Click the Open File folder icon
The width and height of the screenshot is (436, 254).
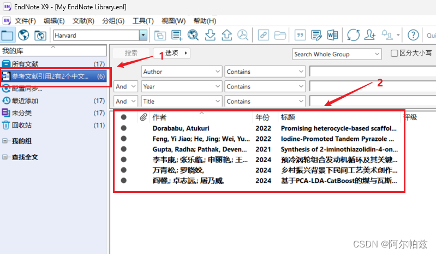pyautogui.click(x=280, y=36)
